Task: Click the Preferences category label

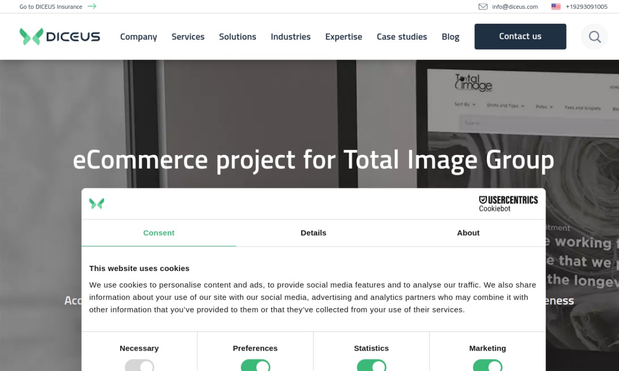Action: [255, 348]
